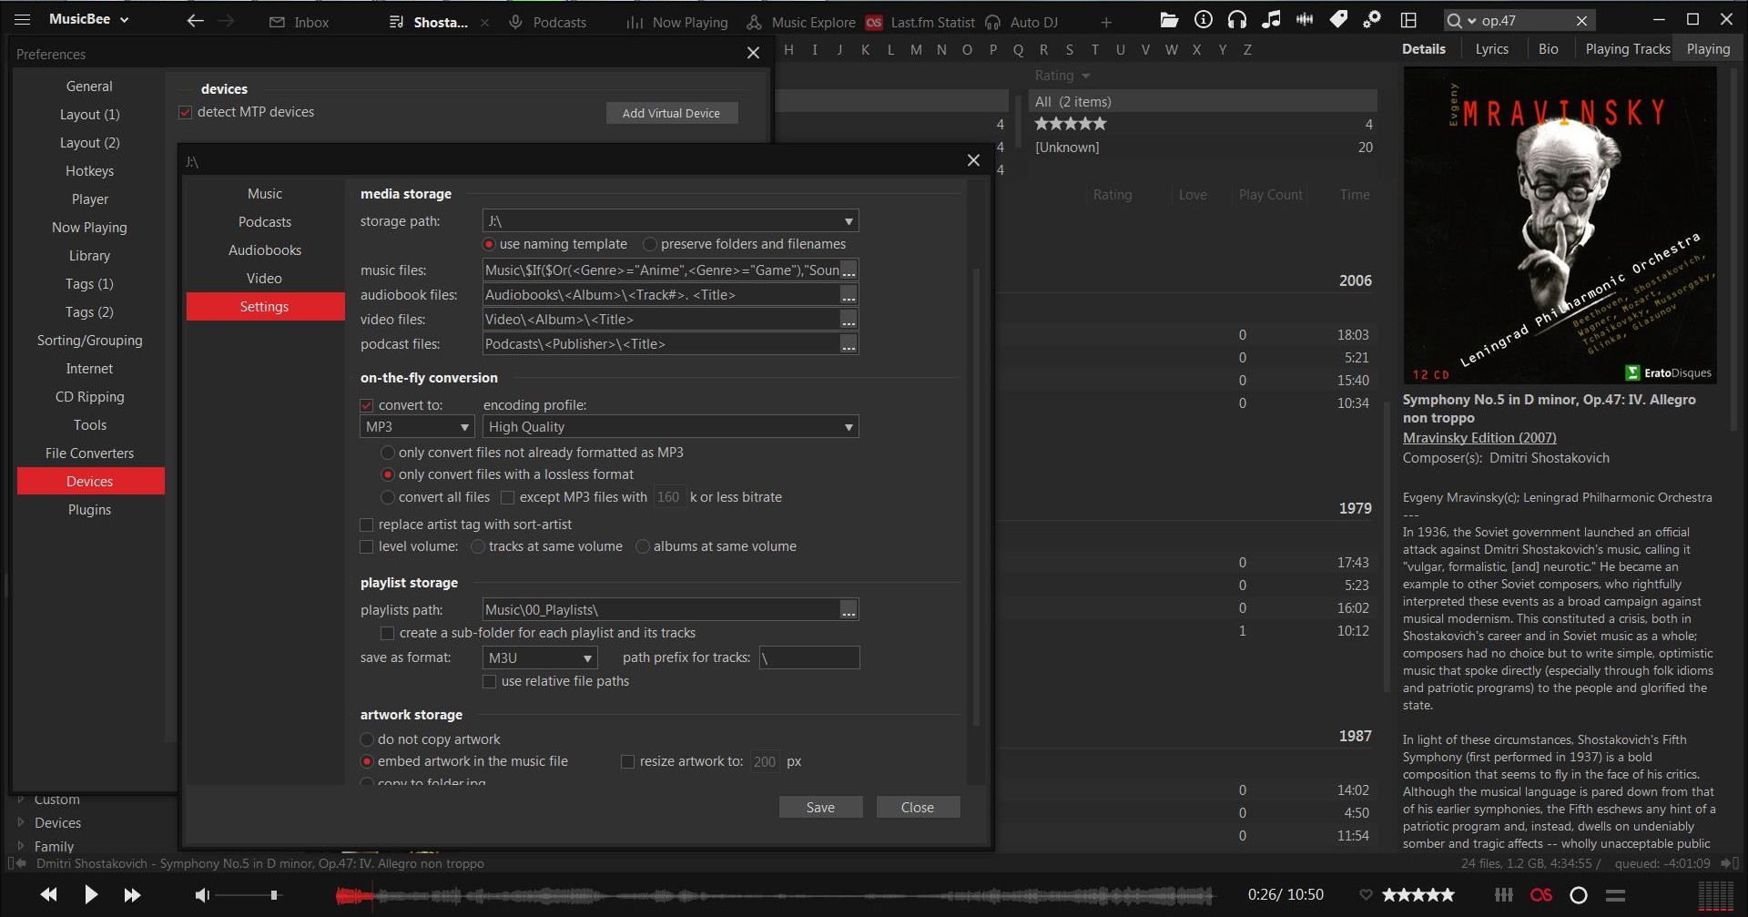Screen dimensions: 1748x917
Task: Click the circle repeat icon in player bar
Action: point(1579,895)
